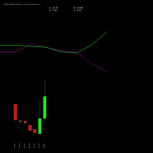Select the open value 'O: 7.00'
This screenshot has width=153, height=153.
(x=53, y=10)
